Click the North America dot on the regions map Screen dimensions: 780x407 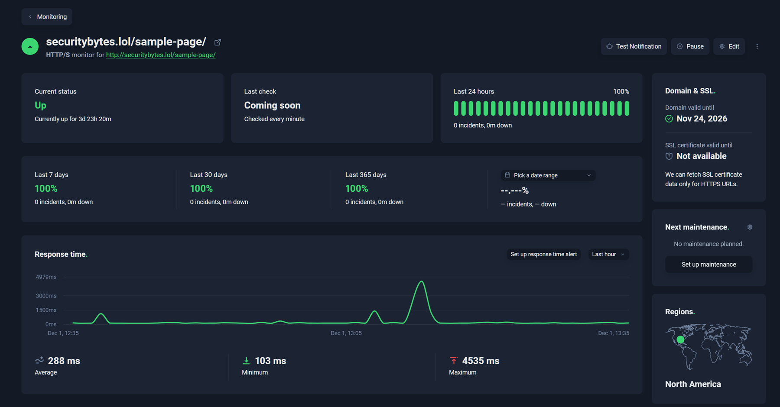680,340
